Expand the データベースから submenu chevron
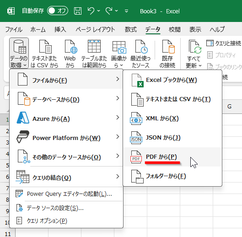The image size is (242, 237). 118,98
